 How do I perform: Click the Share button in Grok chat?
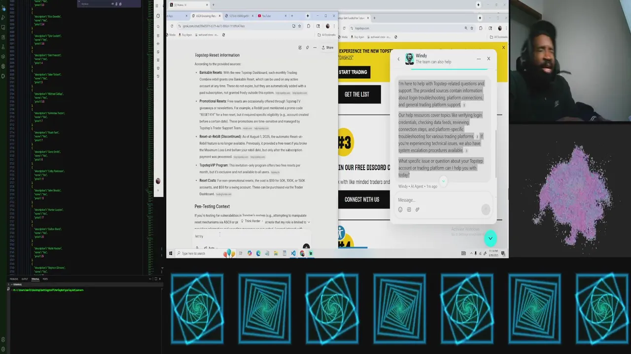point(327,48)
